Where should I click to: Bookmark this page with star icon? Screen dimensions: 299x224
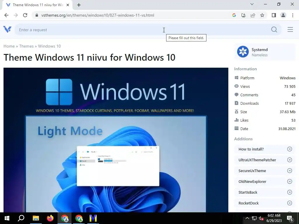pos(262,15)
